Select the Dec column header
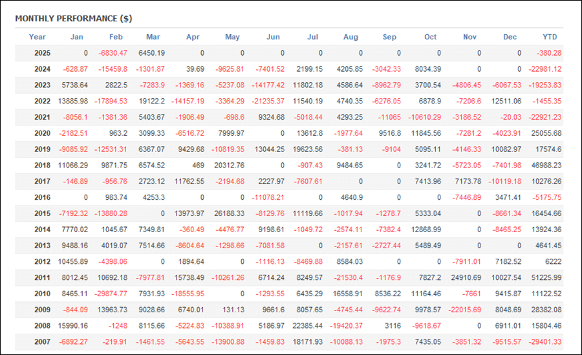This screenshot has width=582, height=355. coord(510,37)
